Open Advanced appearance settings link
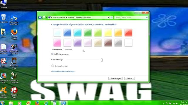This screenshot has width=188, height=105. (63, 71)
